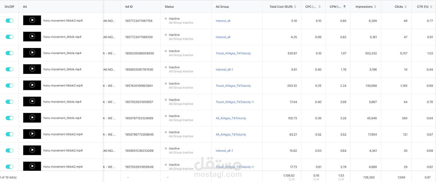Viewport: 436px width, 182px height.
Task: Open Interest_all ad group for ad 1657723471066150
Action: click(223, 37)
